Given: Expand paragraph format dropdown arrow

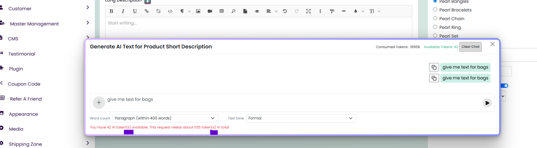Looking at the screenshot, I should 189,11.
